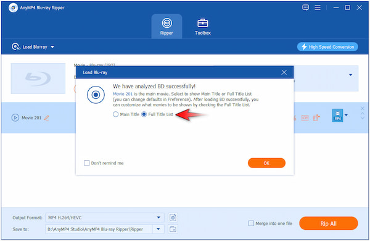
Task: Start ripping with Rip All
Action: 329,223
